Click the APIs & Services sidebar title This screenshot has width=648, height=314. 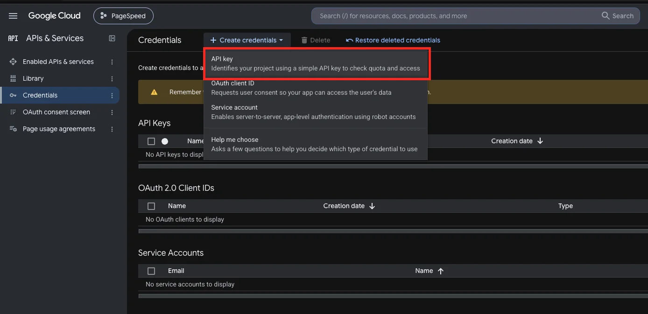click(55, 38)
